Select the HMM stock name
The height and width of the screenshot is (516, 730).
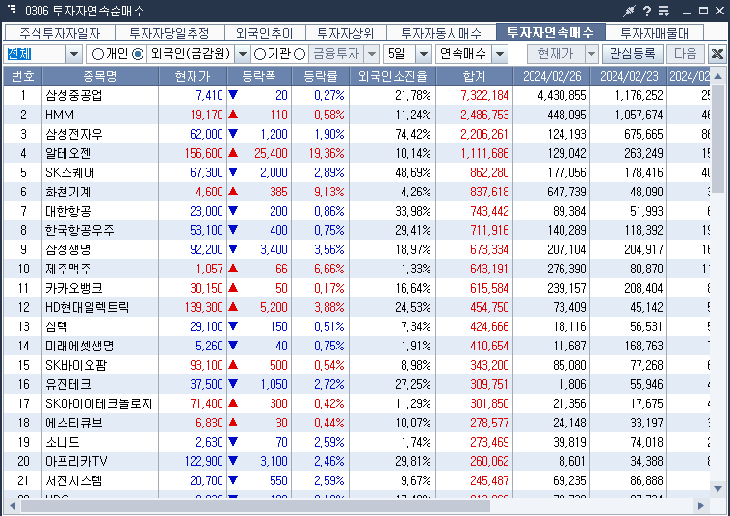60,115
